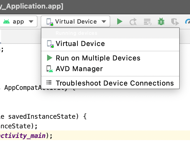Screen dimensions: 190x162
Task: Click the Running devices header label
Action: tap(77, 33)
